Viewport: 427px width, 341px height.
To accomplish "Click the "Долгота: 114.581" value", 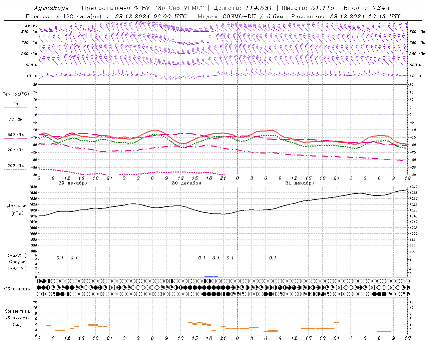I will tap(243, 8).
